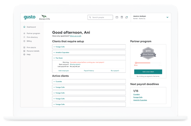This screenshot has width=191, height=126.
Task: Expand Forage Cafe under clients requiring setup
Action: 89,47
